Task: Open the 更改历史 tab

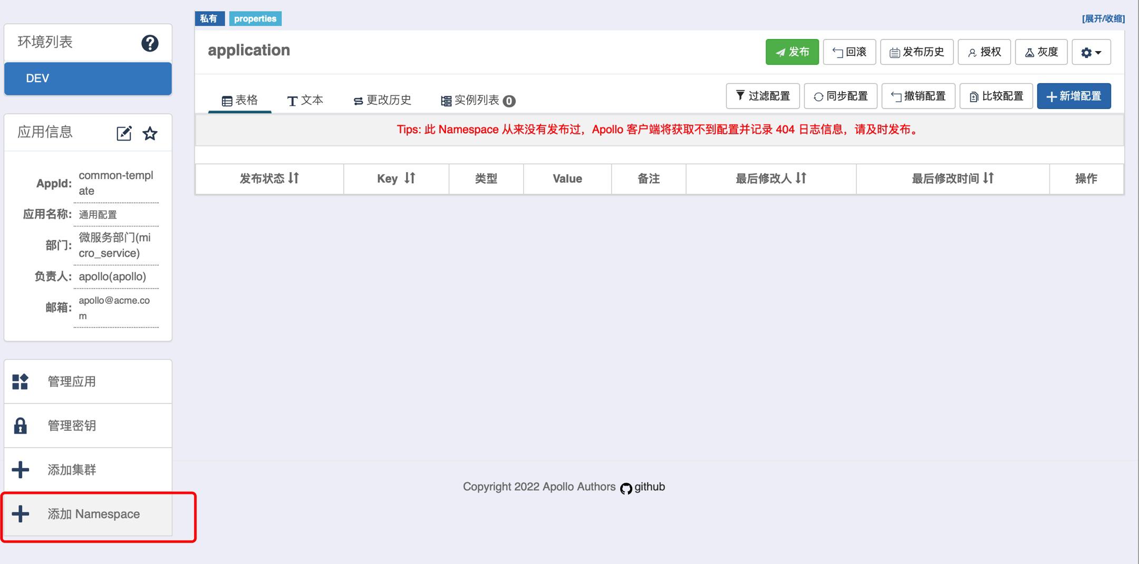Action: [382, 100]
